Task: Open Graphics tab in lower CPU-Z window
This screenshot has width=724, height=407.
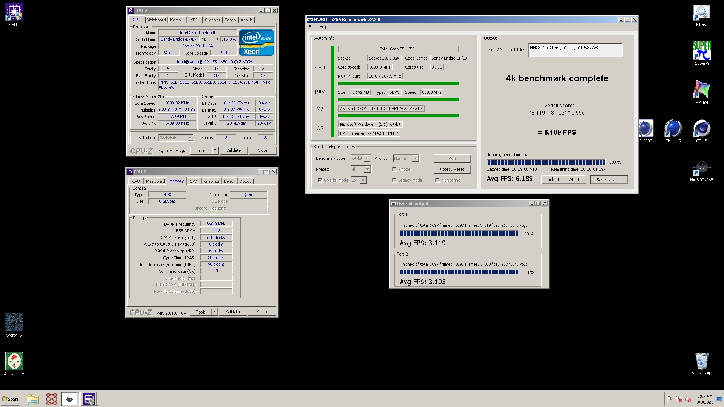Action: click(x=212, y=181)
